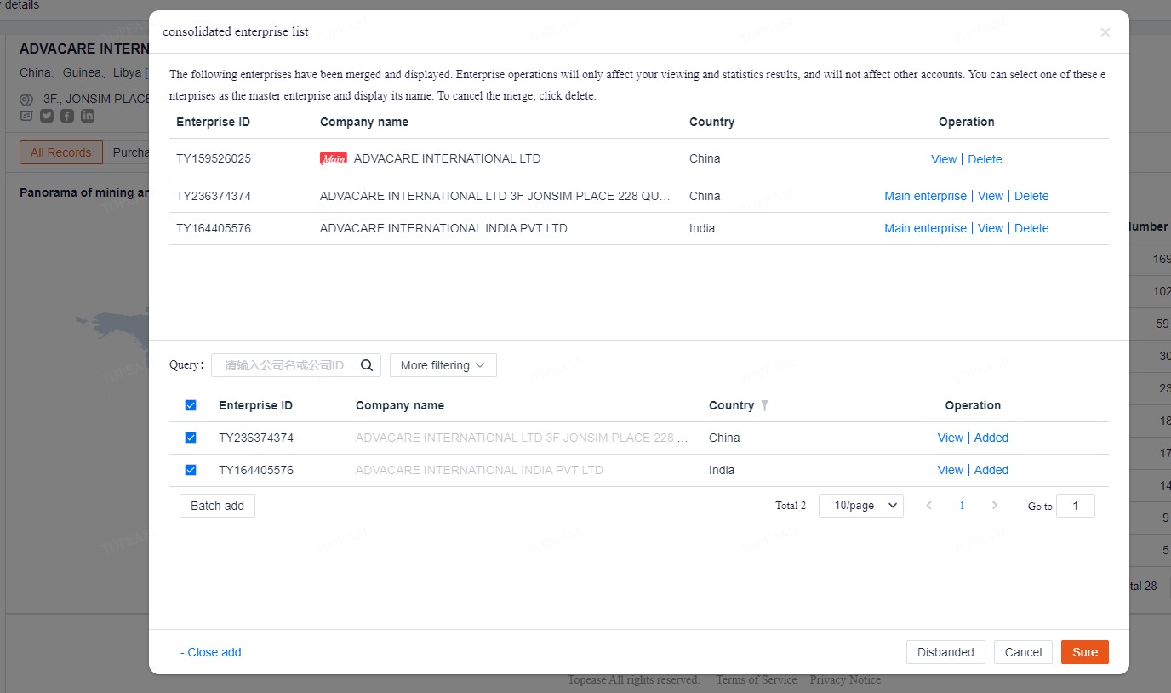This screenshot has height=693, width=1171.
Task: Click the Go to page number field
Action: [1076, 506]
